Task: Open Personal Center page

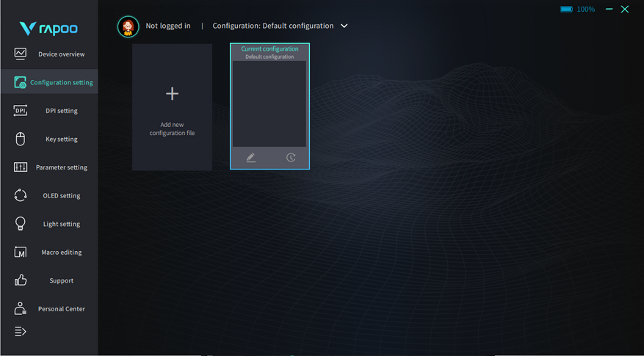Action: click(62, 309)
